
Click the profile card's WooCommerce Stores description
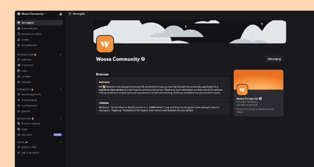click(x=255, y=111)
